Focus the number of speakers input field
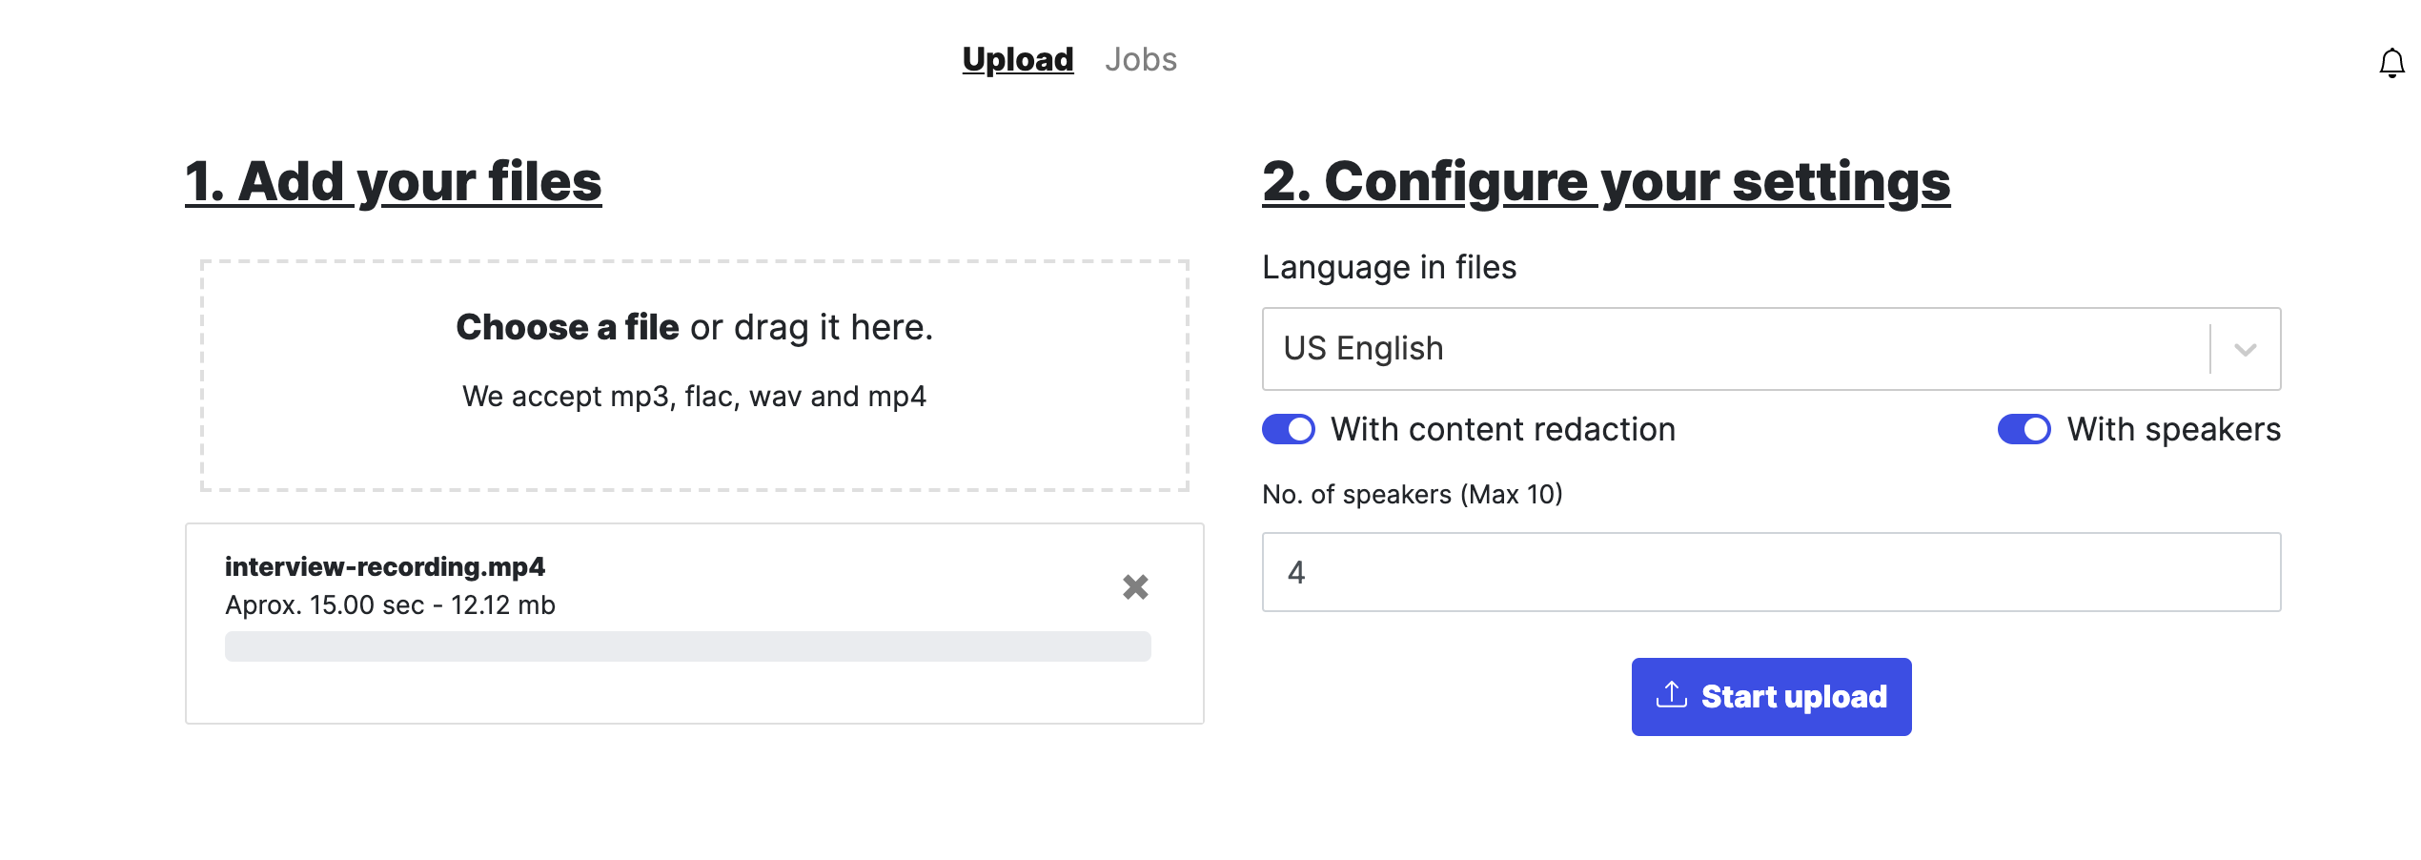The width and height of the screenshot is (2421, 860). 1770,572
